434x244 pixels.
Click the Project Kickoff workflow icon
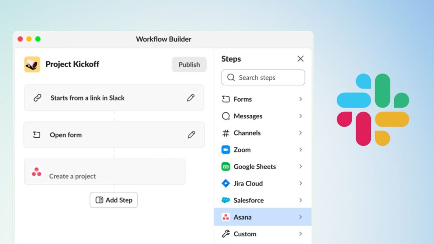pyautogui.click(x=32, y=64)
